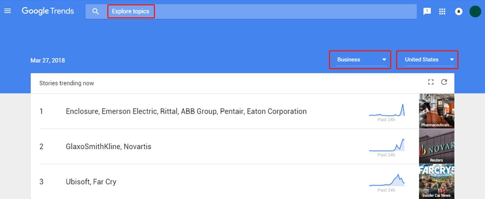The image size is (485, 199).
Task: Click the Mar 27, 2018 date
Action: [48, 61]
